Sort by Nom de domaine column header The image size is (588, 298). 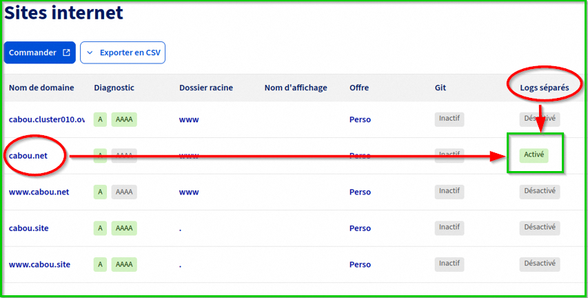(x=41, y=88)
